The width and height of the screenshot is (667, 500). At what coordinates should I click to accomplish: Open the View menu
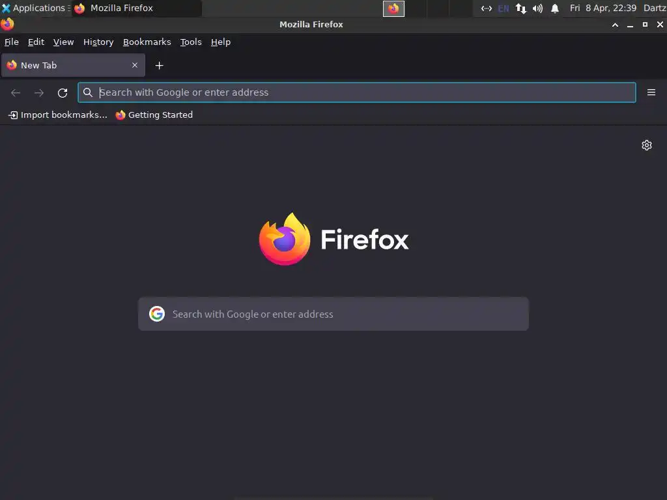63,42
